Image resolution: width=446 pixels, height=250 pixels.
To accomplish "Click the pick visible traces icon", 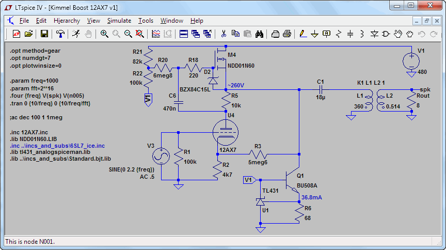I will (156, 34).
